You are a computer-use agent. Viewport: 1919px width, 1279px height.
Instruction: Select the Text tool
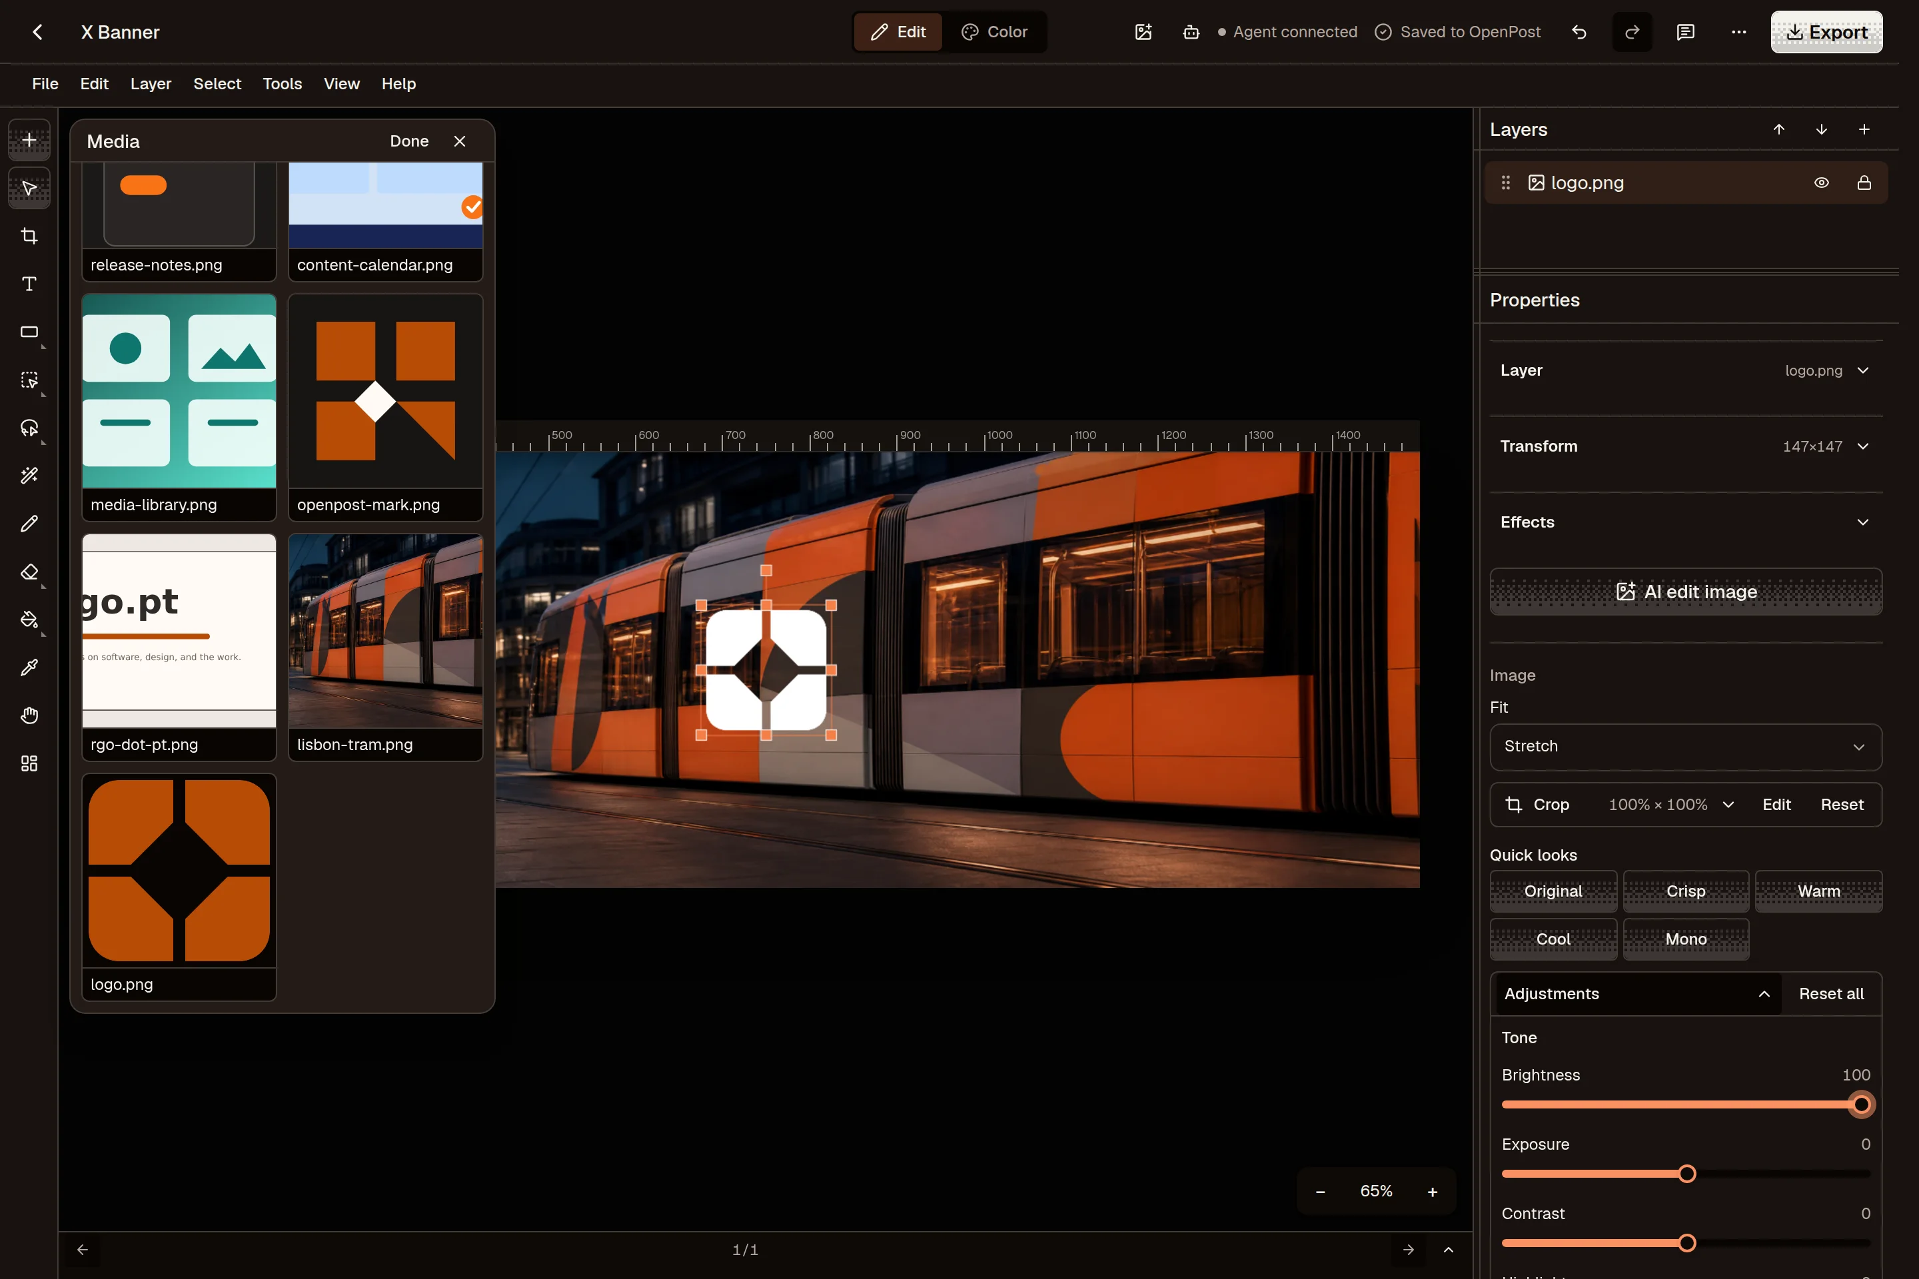point(29,284)
